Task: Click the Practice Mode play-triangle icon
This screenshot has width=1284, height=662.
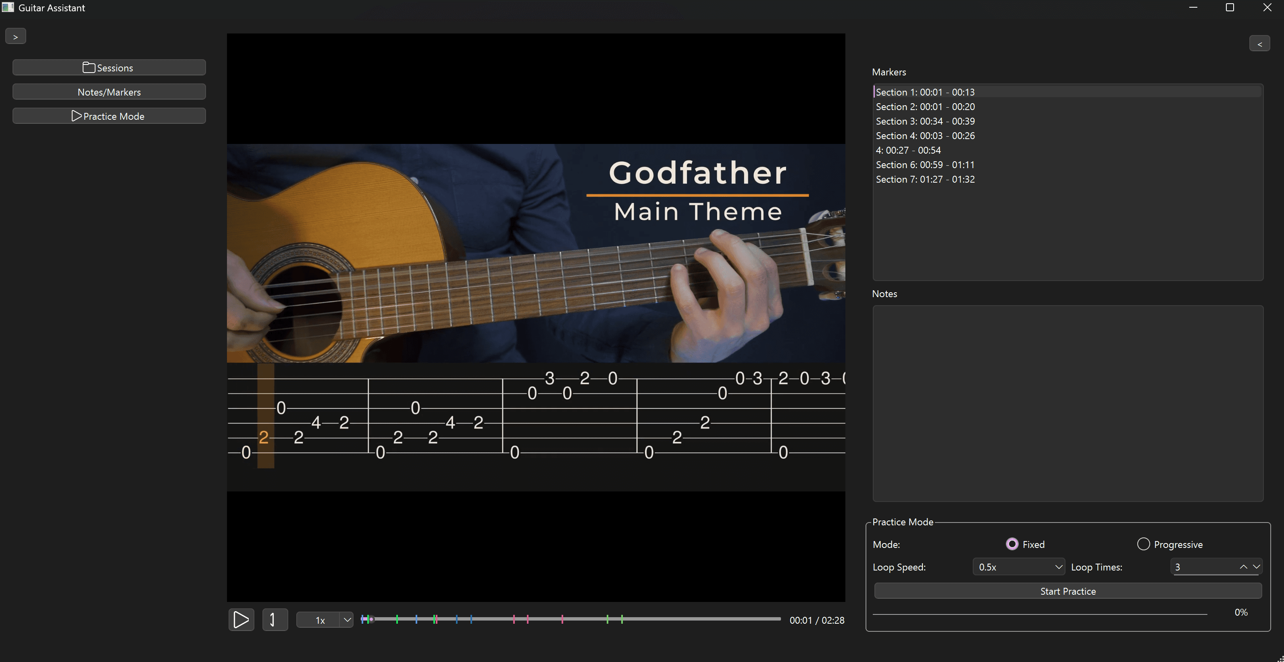Action: point(76,116)
